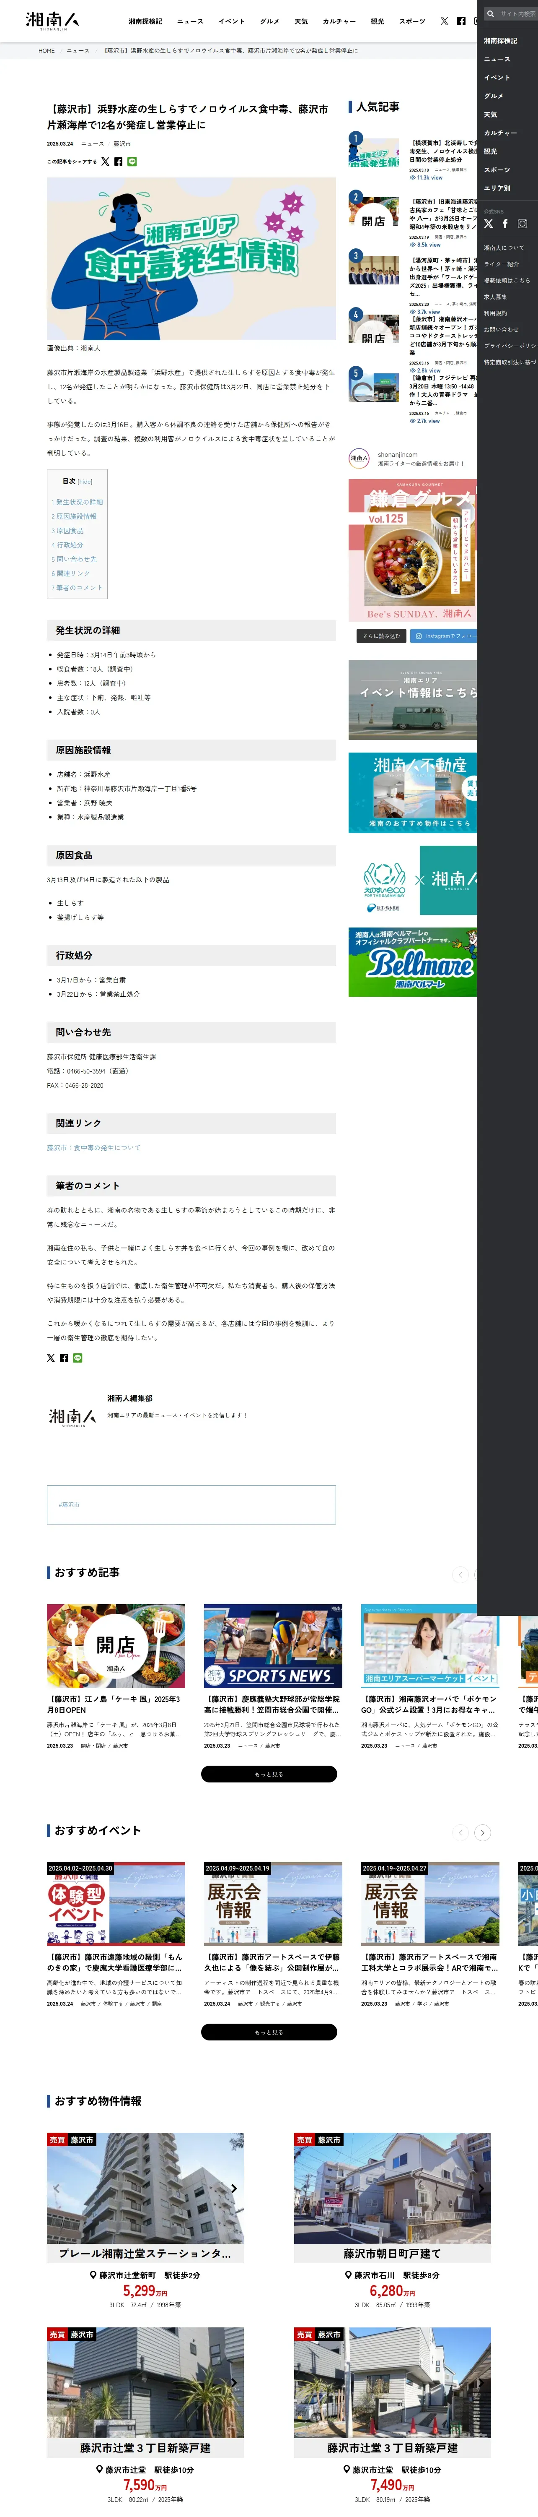Open popular article number 1 thumbnail

(x=374, y=152)
